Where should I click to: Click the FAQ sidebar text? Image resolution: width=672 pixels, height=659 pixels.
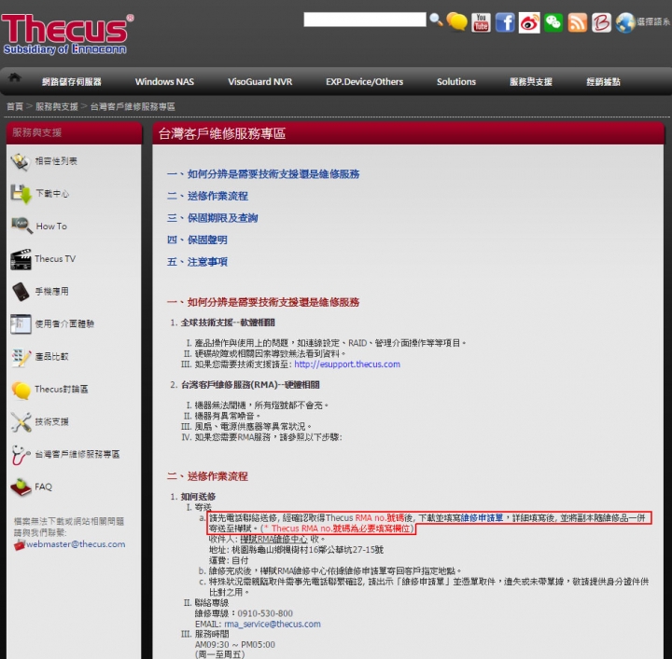(43, 487)
